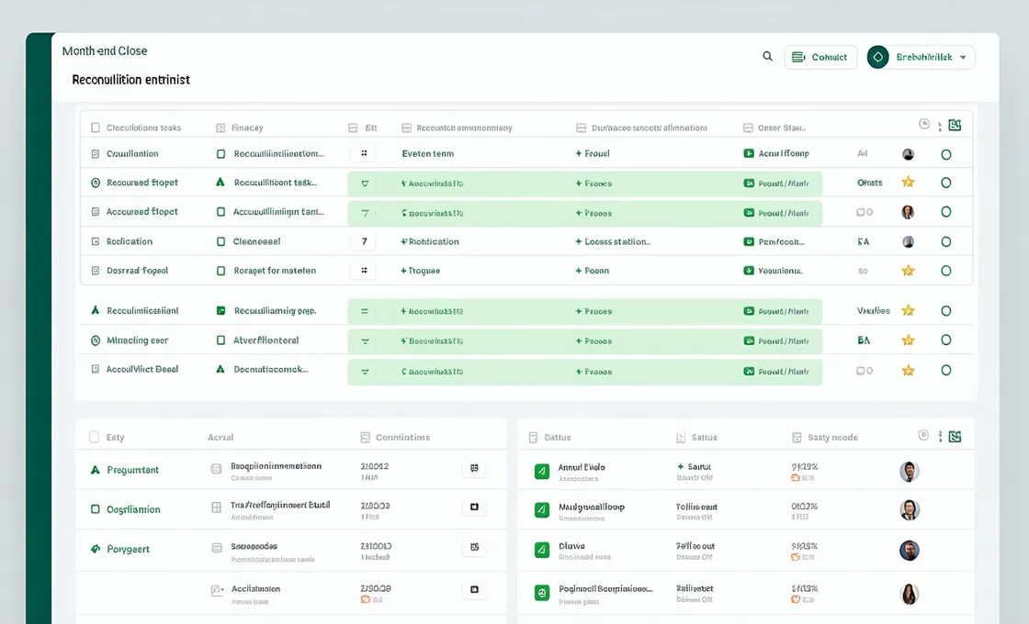Click the green status icon beside Acnur Ifoenp
Image resolution: width=1029 pixels, height=624 pixels.
point(748,153)
